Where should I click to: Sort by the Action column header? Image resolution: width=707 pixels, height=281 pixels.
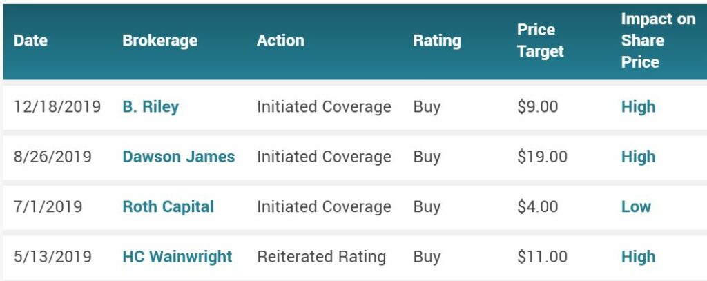click(280, 41)
